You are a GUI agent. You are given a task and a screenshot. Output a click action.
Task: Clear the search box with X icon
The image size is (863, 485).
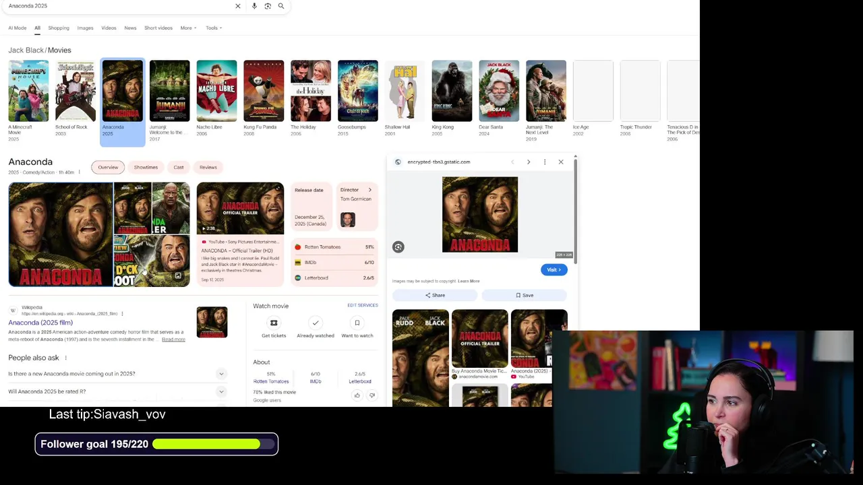click(237, 6)
